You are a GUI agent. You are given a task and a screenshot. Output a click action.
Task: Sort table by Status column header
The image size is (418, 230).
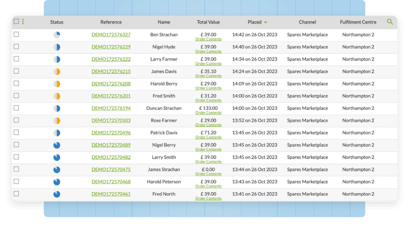coord(57,22)
